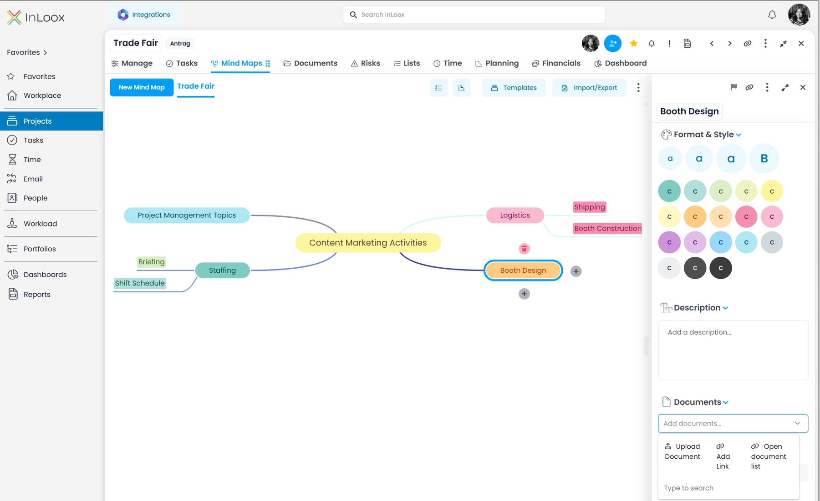Expand the Favorites sidebar chevron

click(x=45, y=53)
